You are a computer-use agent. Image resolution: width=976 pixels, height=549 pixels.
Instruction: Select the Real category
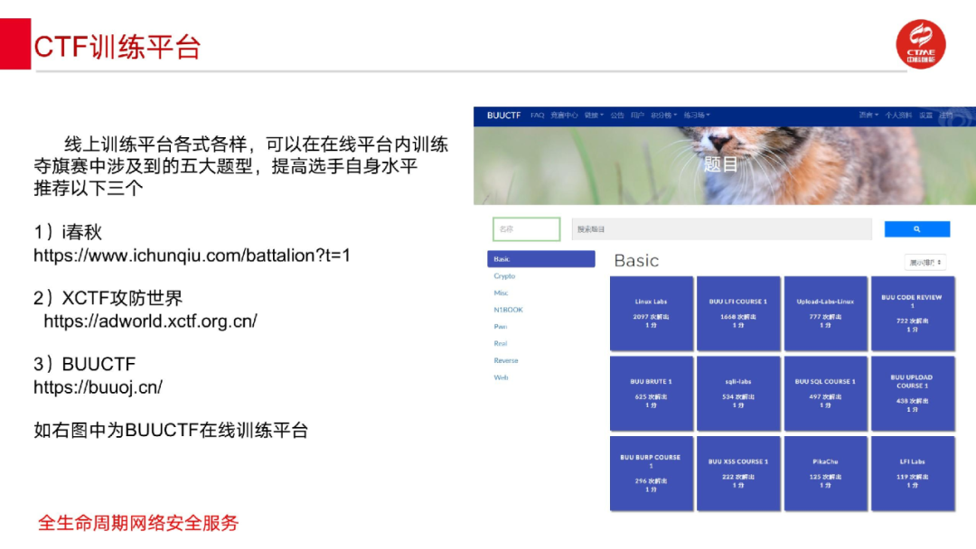[x=500, y=343]
